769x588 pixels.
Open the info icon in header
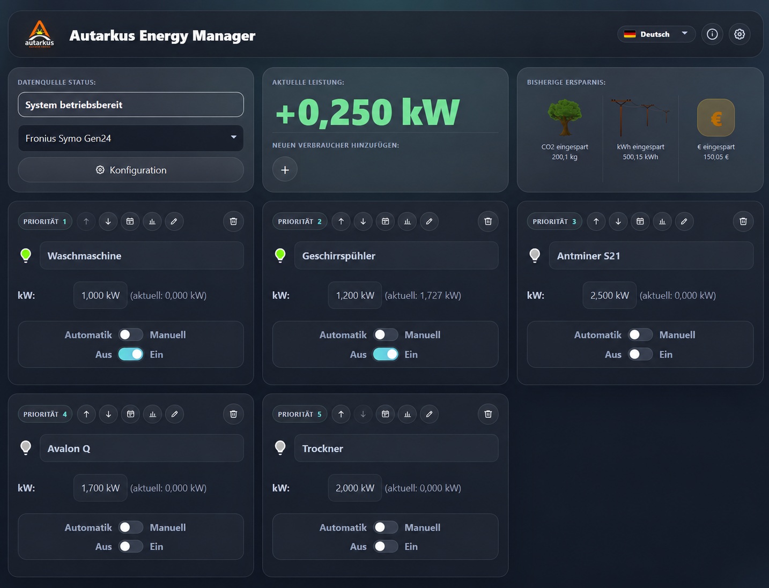(712, 34)
